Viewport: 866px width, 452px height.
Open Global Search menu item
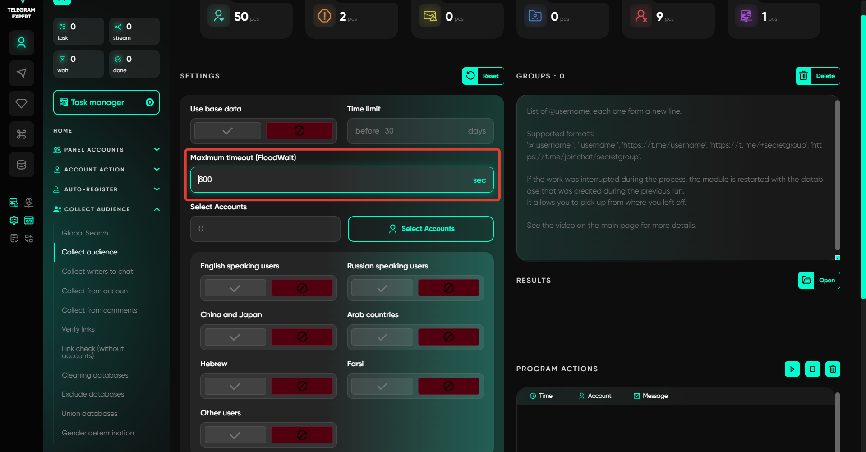pos(85,233)
